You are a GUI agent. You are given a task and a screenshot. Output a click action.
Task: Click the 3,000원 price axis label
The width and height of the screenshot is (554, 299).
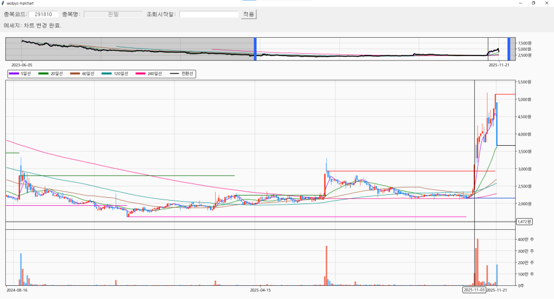pos(524,169)
